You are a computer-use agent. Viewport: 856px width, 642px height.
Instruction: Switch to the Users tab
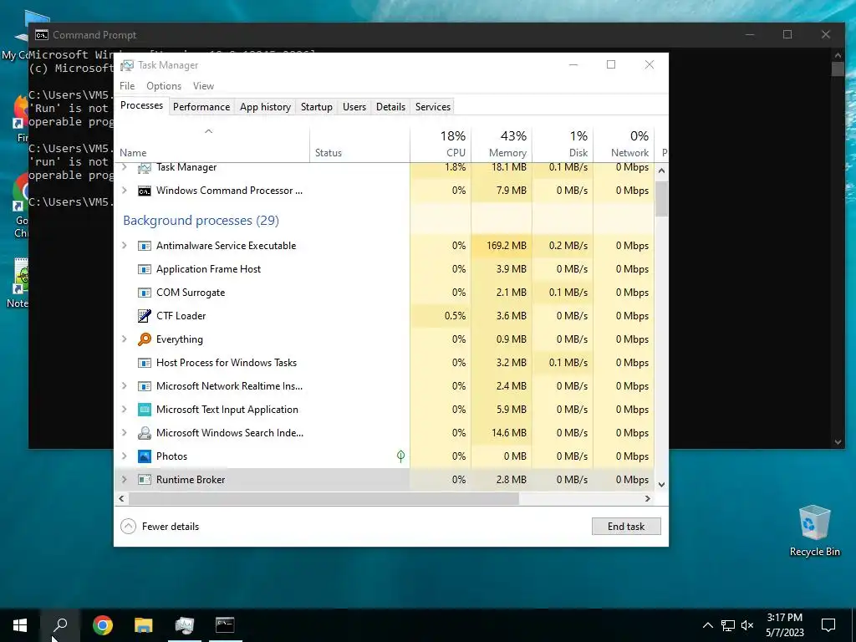pos(354,107)
